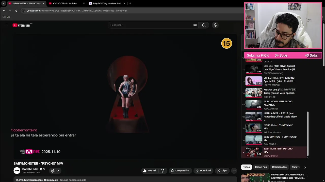Select current BABYMONSTER 'PSYCHO' playlist entry
This screenshot has height=182, width=325.
(274, 152)
